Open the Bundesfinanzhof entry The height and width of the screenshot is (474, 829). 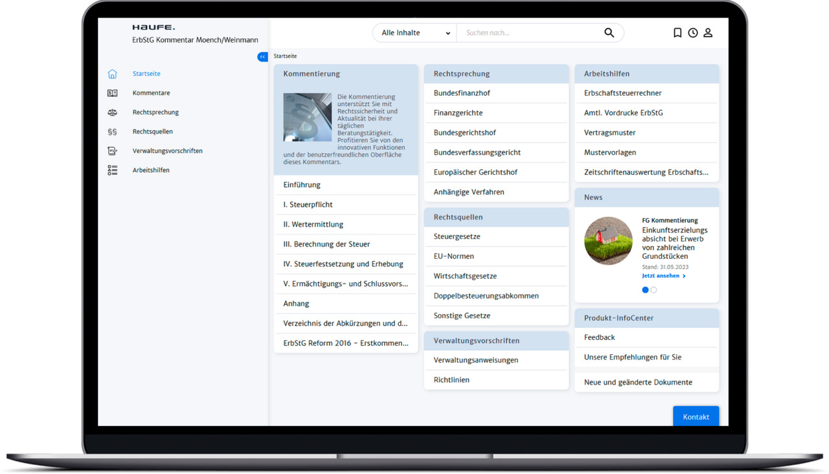pyautogui.click(x=496, y=93)
